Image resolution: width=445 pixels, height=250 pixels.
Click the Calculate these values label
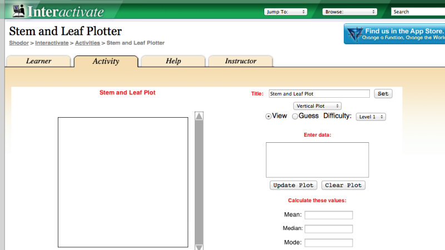coord(317,201)
